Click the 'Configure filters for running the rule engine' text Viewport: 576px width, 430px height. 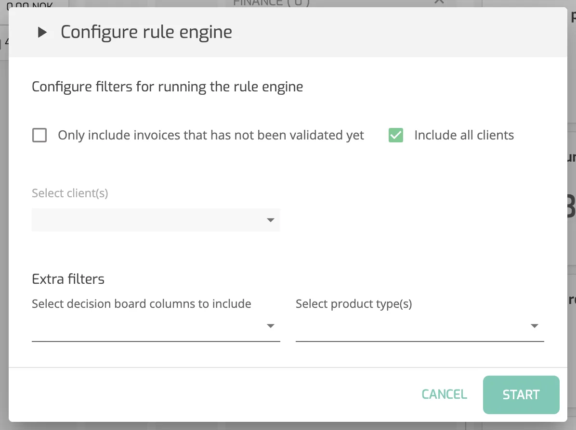(168, 87)
